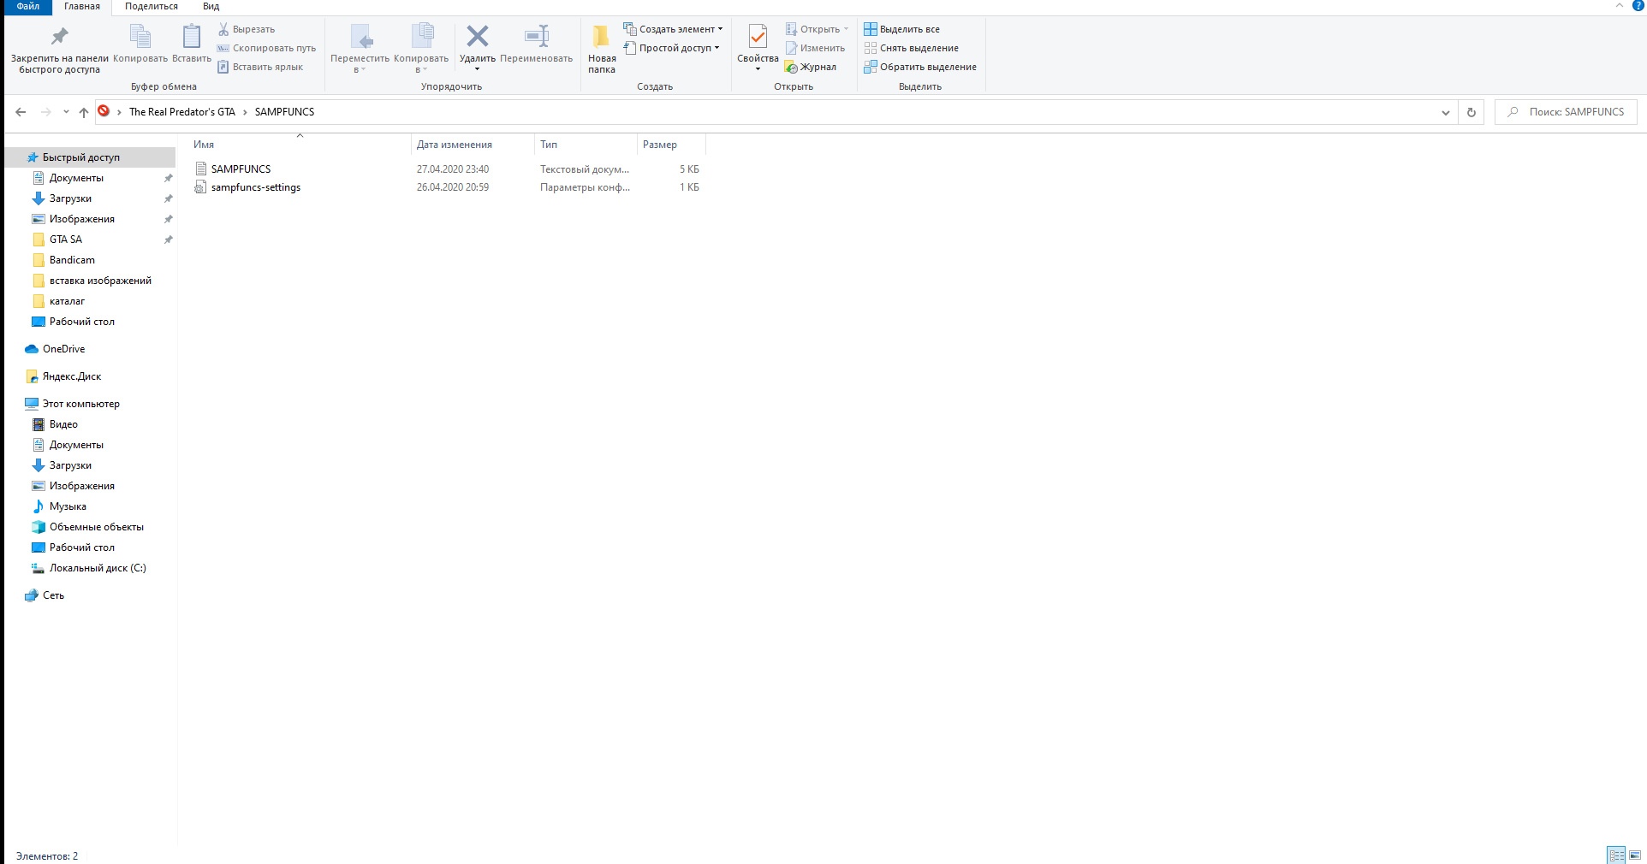Image resolution: width=1647 pixels, height=864 pixels.
Task: Refresh the folder view
Action: pyautogui.click(x=1472, y=112)
